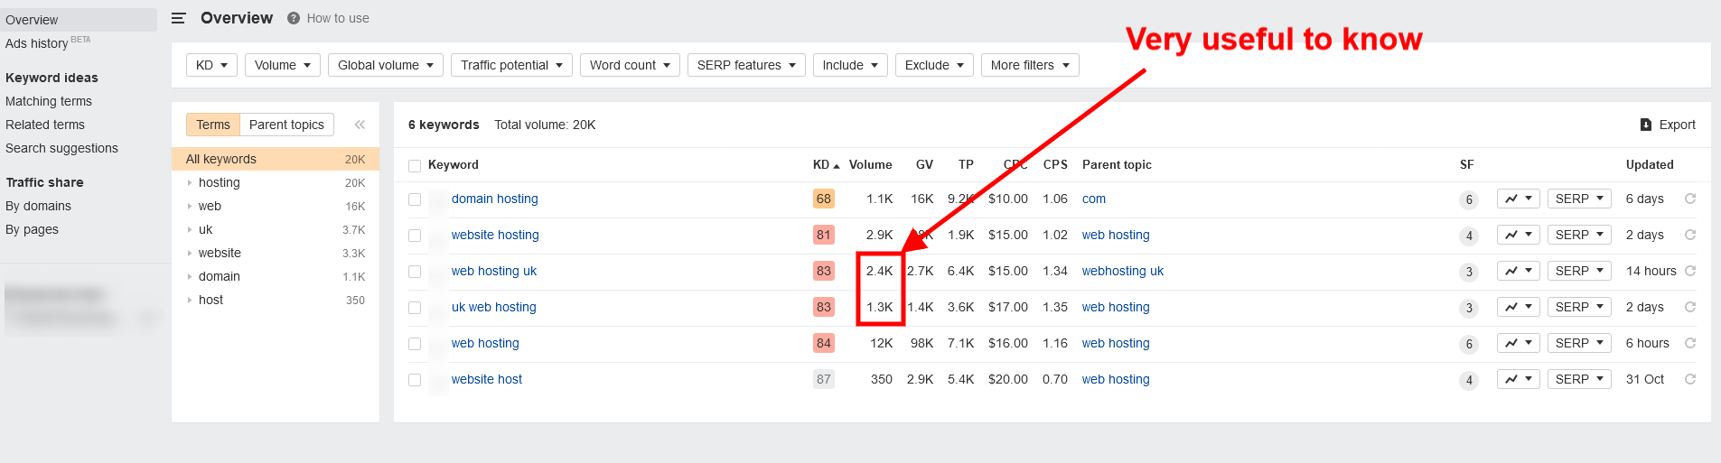Open the domain hosting keyword link
The width and height of the screenshot is (1721, 463).
(495, 199)
